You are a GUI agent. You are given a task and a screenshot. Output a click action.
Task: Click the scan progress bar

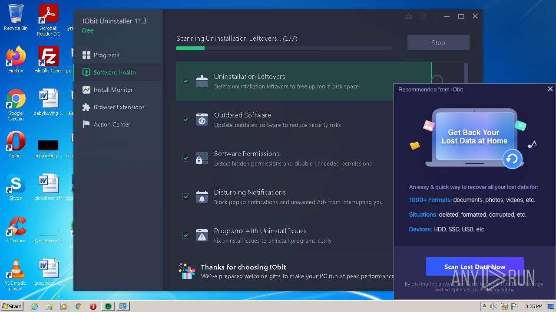coord(284,48)
